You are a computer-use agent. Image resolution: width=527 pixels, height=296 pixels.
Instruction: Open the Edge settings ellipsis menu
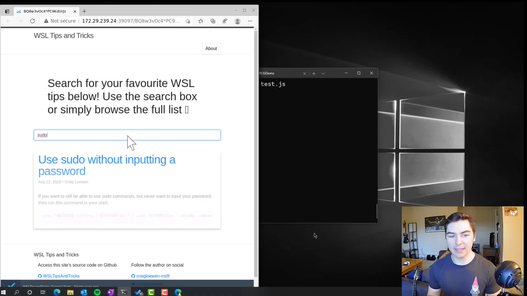pos(250,21)
